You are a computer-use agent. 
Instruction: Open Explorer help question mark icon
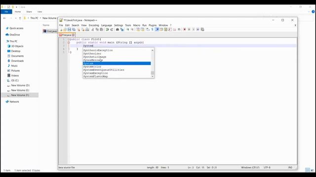pos(313,12)
